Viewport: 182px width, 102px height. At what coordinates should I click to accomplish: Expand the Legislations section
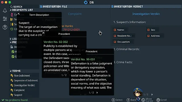point(11,39)
